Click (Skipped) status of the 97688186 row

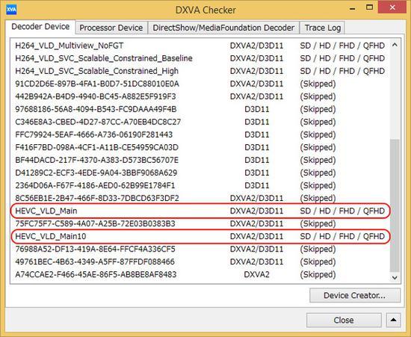[x=318, y=109]
